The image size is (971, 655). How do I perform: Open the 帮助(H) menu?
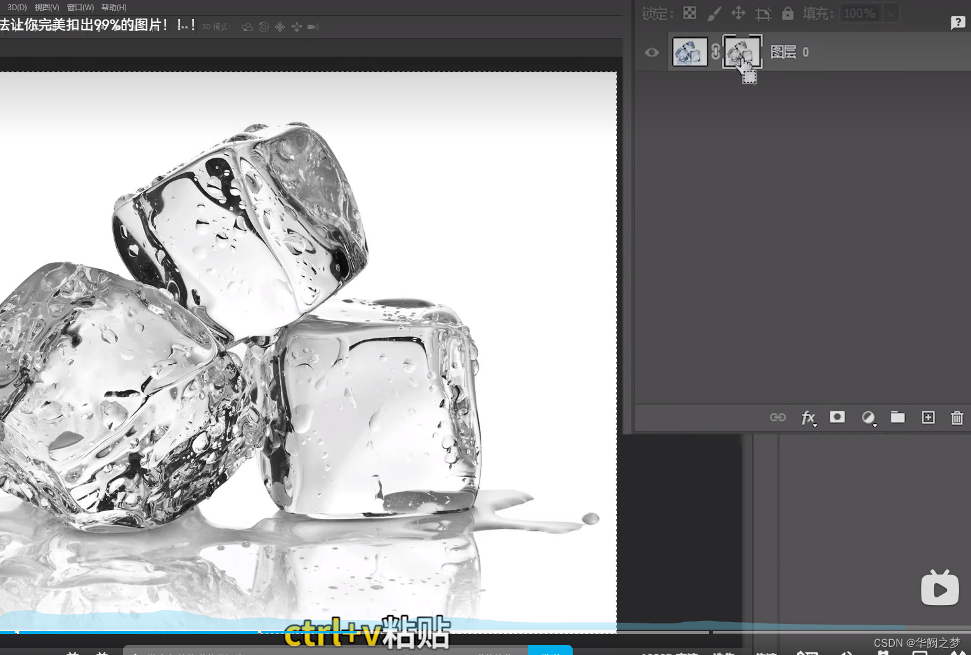tap(114, 8)
